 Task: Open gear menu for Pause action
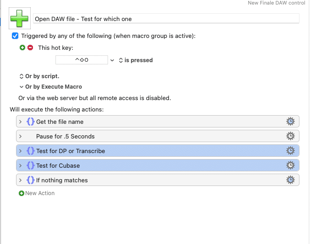(x=290, y=136)
